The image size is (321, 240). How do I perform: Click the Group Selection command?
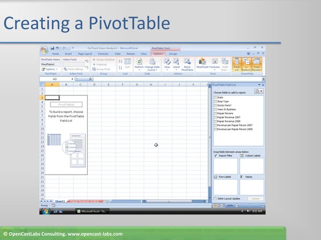(104, 59)
